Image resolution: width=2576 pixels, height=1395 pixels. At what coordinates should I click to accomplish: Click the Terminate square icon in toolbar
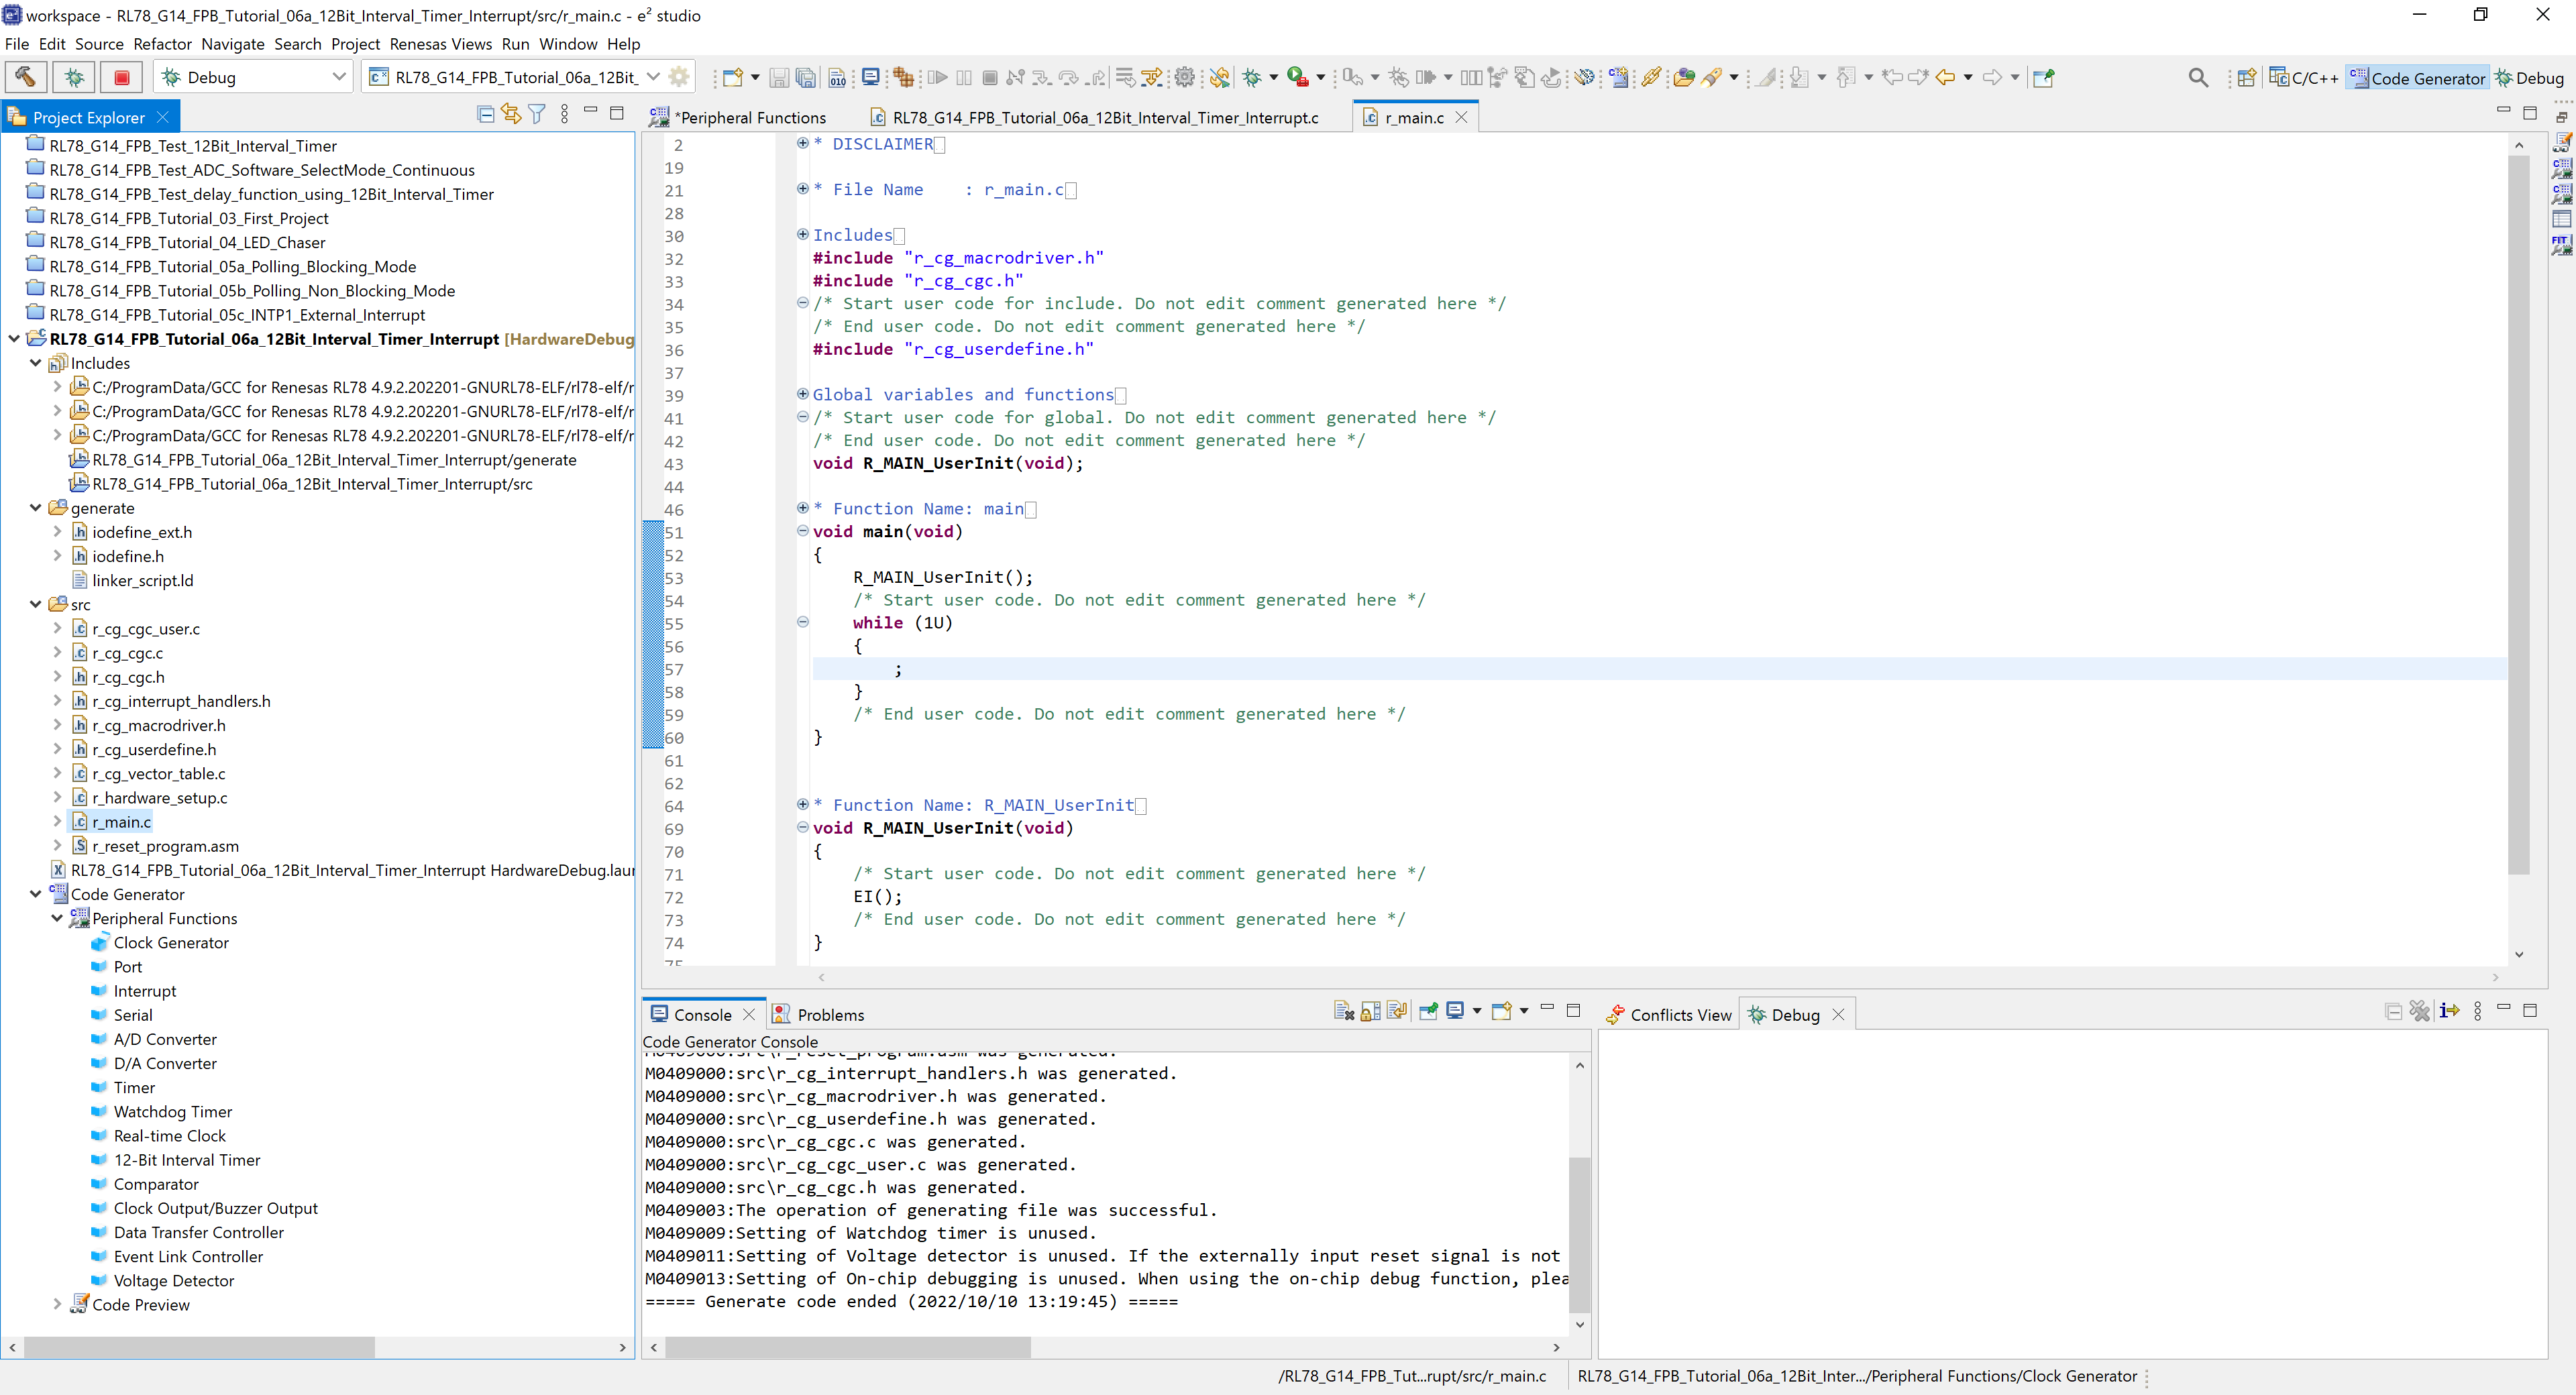[x=990, y=77]
